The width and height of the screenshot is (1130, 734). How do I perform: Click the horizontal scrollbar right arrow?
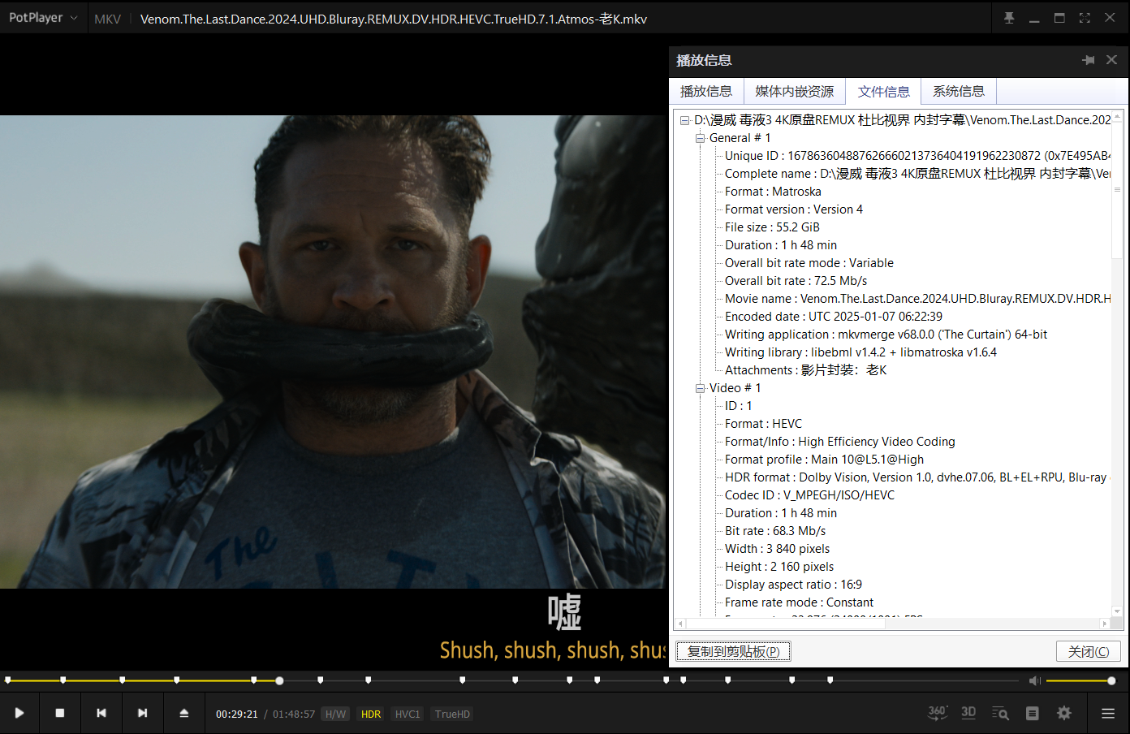pyautogui.click(x=1104, y=624)
